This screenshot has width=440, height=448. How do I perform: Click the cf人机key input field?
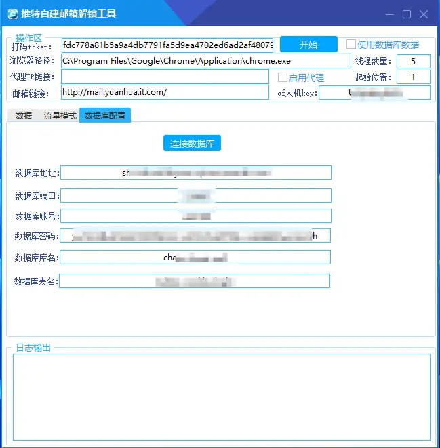[x=374, y=93]
